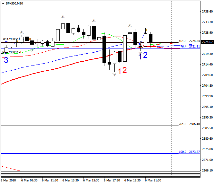The image size is (214, 184).
Task: Click the 6 Mar 13:30 time label
Action: (71, 180)
